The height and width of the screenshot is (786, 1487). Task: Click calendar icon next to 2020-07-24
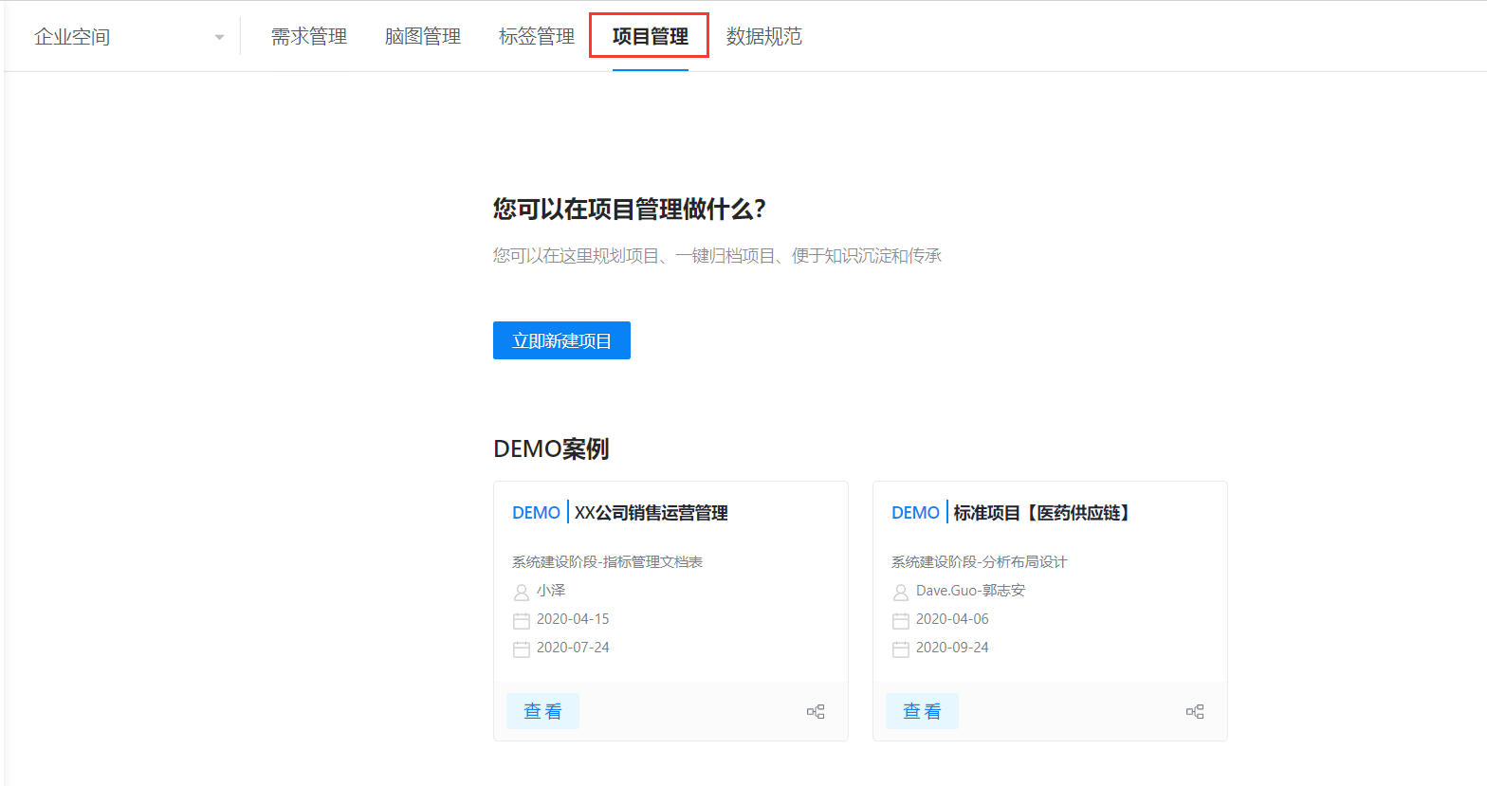522,649
